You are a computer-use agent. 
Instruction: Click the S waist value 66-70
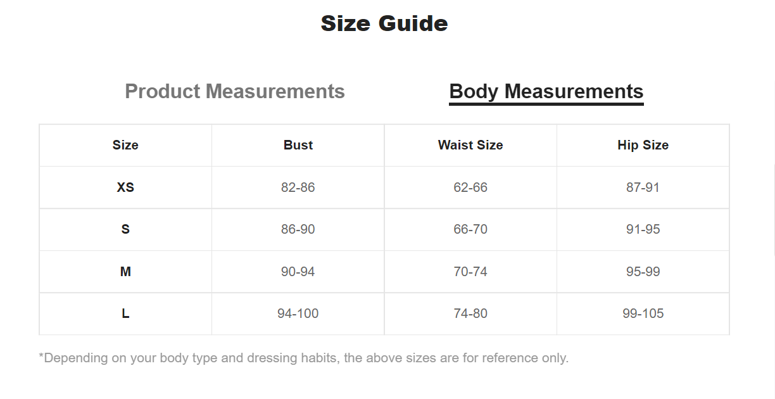pos(470,229)
